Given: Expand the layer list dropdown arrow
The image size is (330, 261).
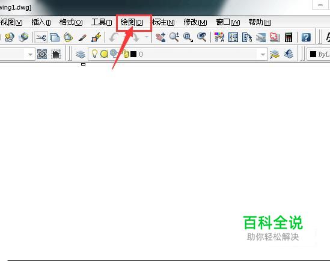Looking at the screenshot, I should (263, 55).
